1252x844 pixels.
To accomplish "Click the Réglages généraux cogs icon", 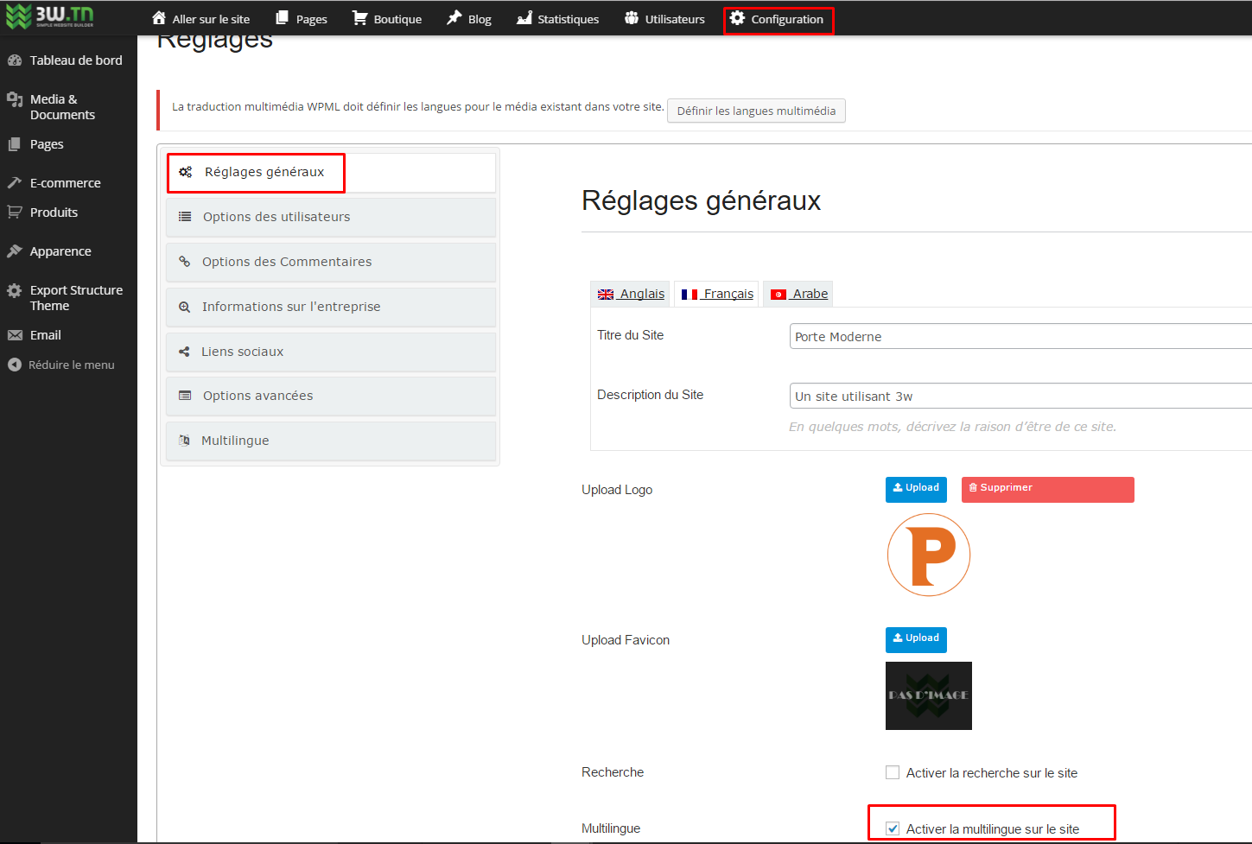I will coord(185,172).
